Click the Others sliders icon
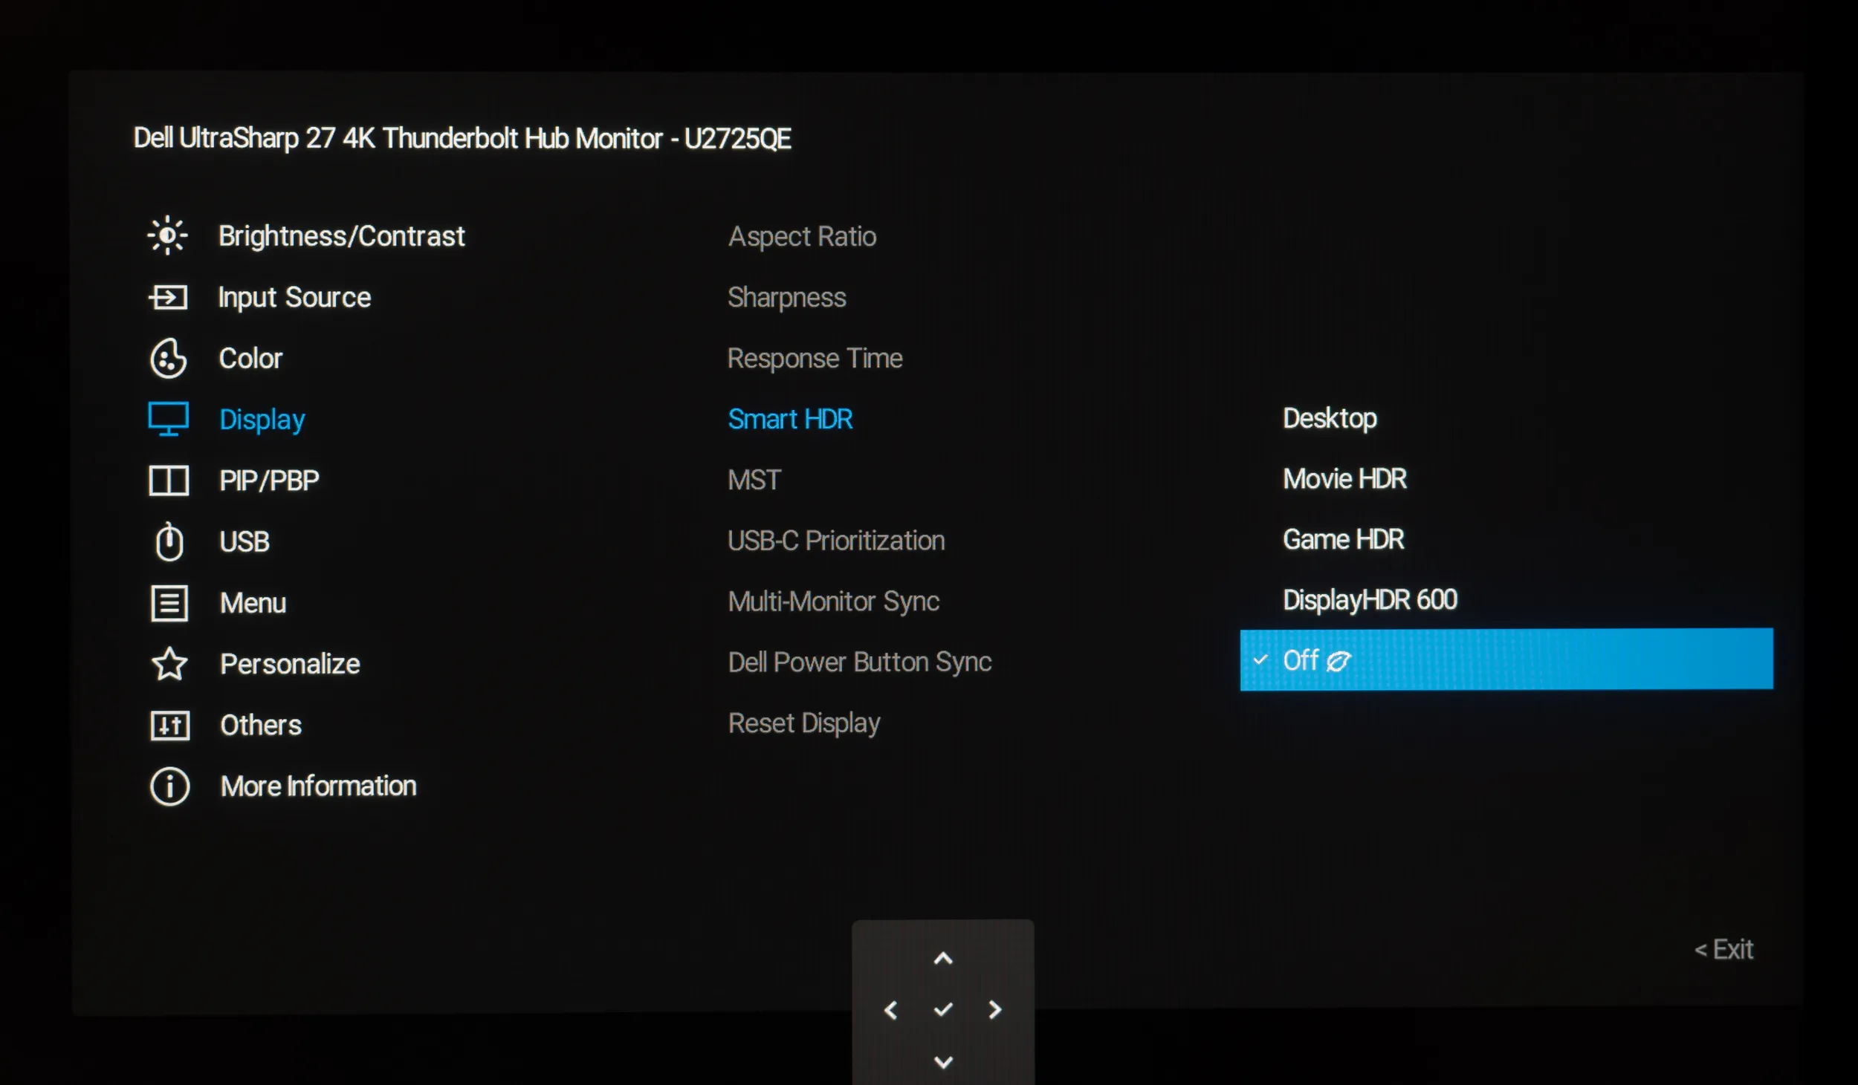 tap(170, 726)
